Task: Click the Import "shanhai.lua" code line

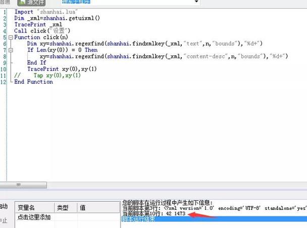Action: [46, 12]
